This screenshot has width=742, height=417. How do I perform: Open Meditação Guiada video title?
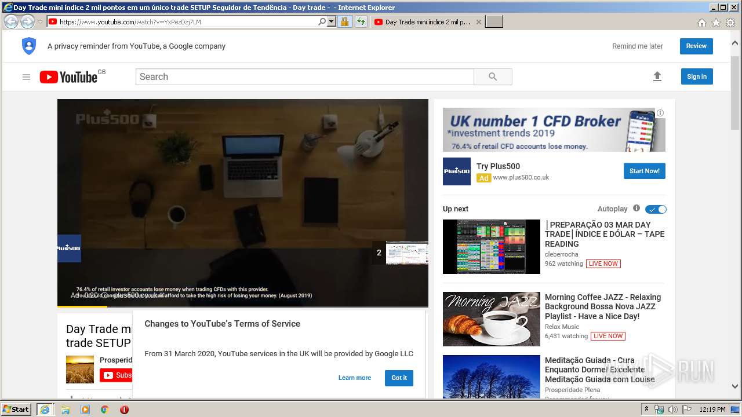click(600, 370)
